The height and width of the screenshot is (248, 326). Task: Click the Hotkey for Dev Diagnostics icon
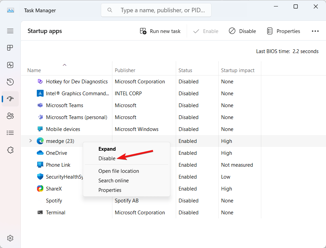[x=40, y=81]
